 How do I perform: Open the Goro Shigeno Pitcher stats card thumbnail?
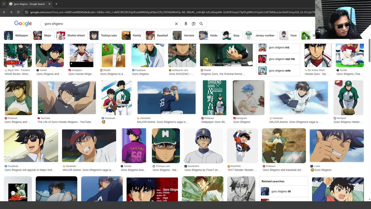[152, 189]
